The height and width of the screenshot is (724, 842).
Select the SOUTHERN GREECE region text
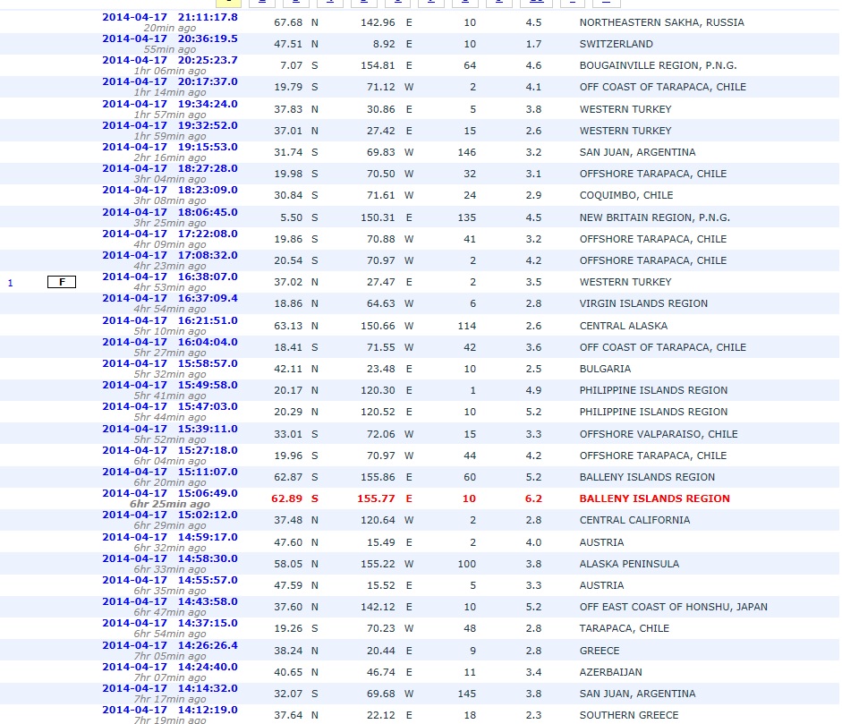coord(629,717)
